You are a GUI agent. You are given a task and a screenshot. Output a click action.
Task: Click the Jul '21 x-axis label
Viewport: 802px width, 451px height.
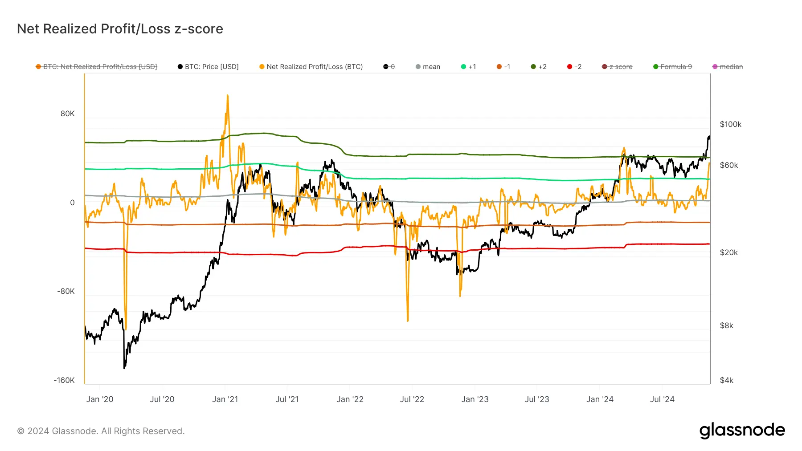click(287, 399)
